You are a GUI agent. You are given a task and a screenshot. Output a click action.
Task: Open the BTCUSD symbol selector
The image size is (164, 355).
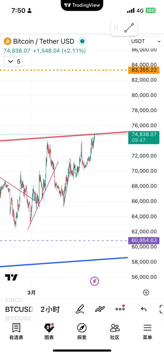[19, 309]
